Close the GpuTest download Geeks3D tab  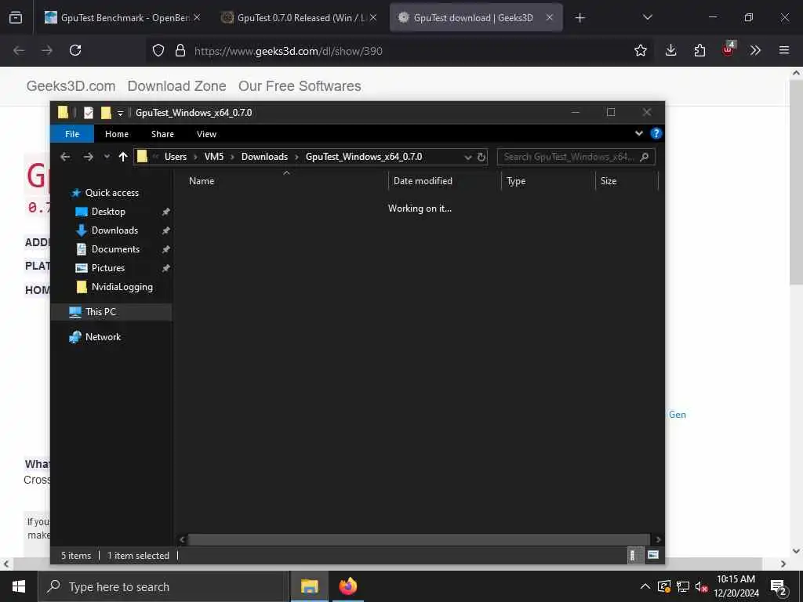pos(550,18)
